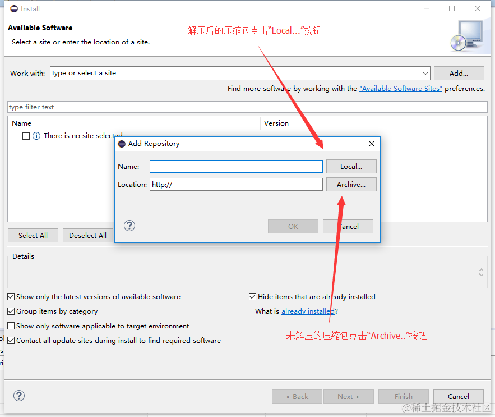Viewport: 495px width, 417px height.
Task: Toggle Contact all update sites checkbox
Action: (x=11, y=340)
